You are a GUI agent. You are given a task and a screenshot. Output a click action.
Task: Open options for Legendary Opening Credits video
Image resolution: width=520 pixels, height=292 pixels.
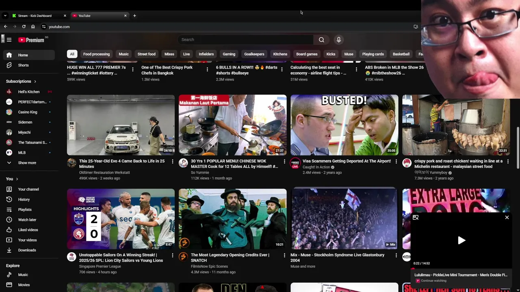coord(284,255)
